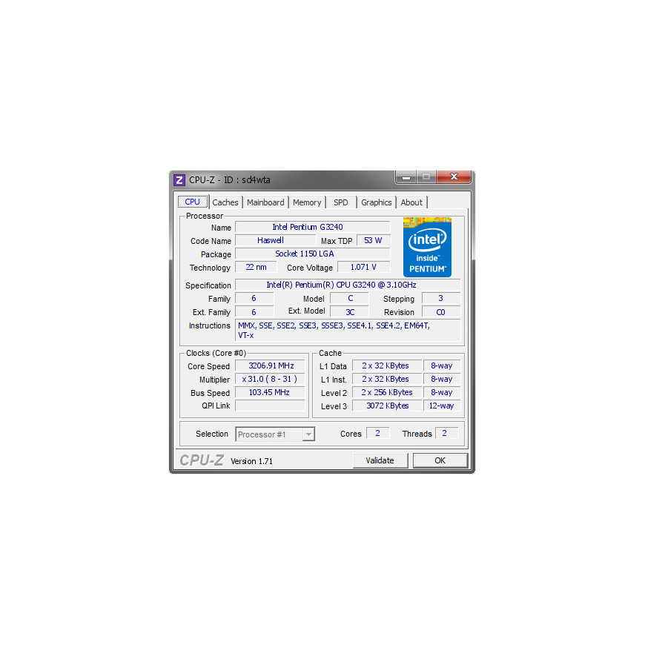Click the Intel Inside Pentium logo
Screen dimensions: 645x645
coord(427,247)
